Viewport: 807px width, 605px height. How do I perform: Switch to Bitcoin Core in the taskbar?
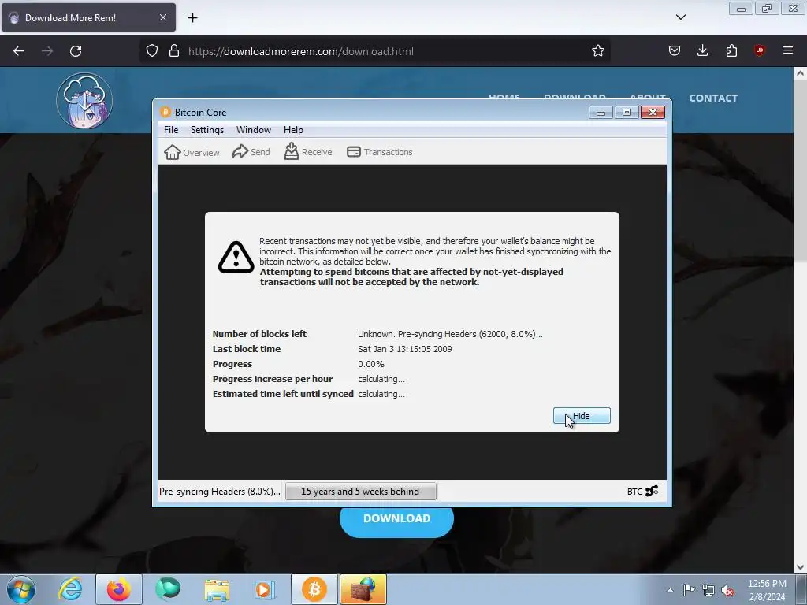pos(314,589)
